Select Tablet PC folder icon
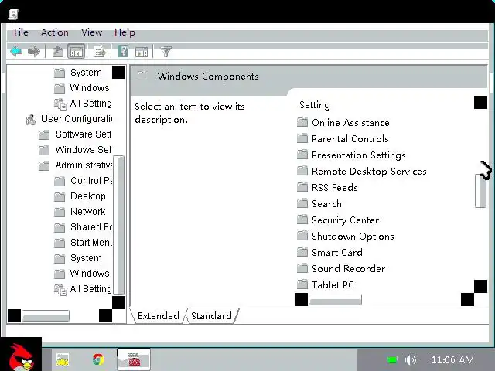The height and width of the screenshot is (371, 495). click(x=302, y=284)
